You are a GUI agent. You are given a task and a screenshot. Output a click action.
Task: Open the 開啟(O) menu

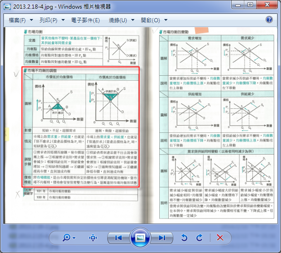tap(150, 20)
